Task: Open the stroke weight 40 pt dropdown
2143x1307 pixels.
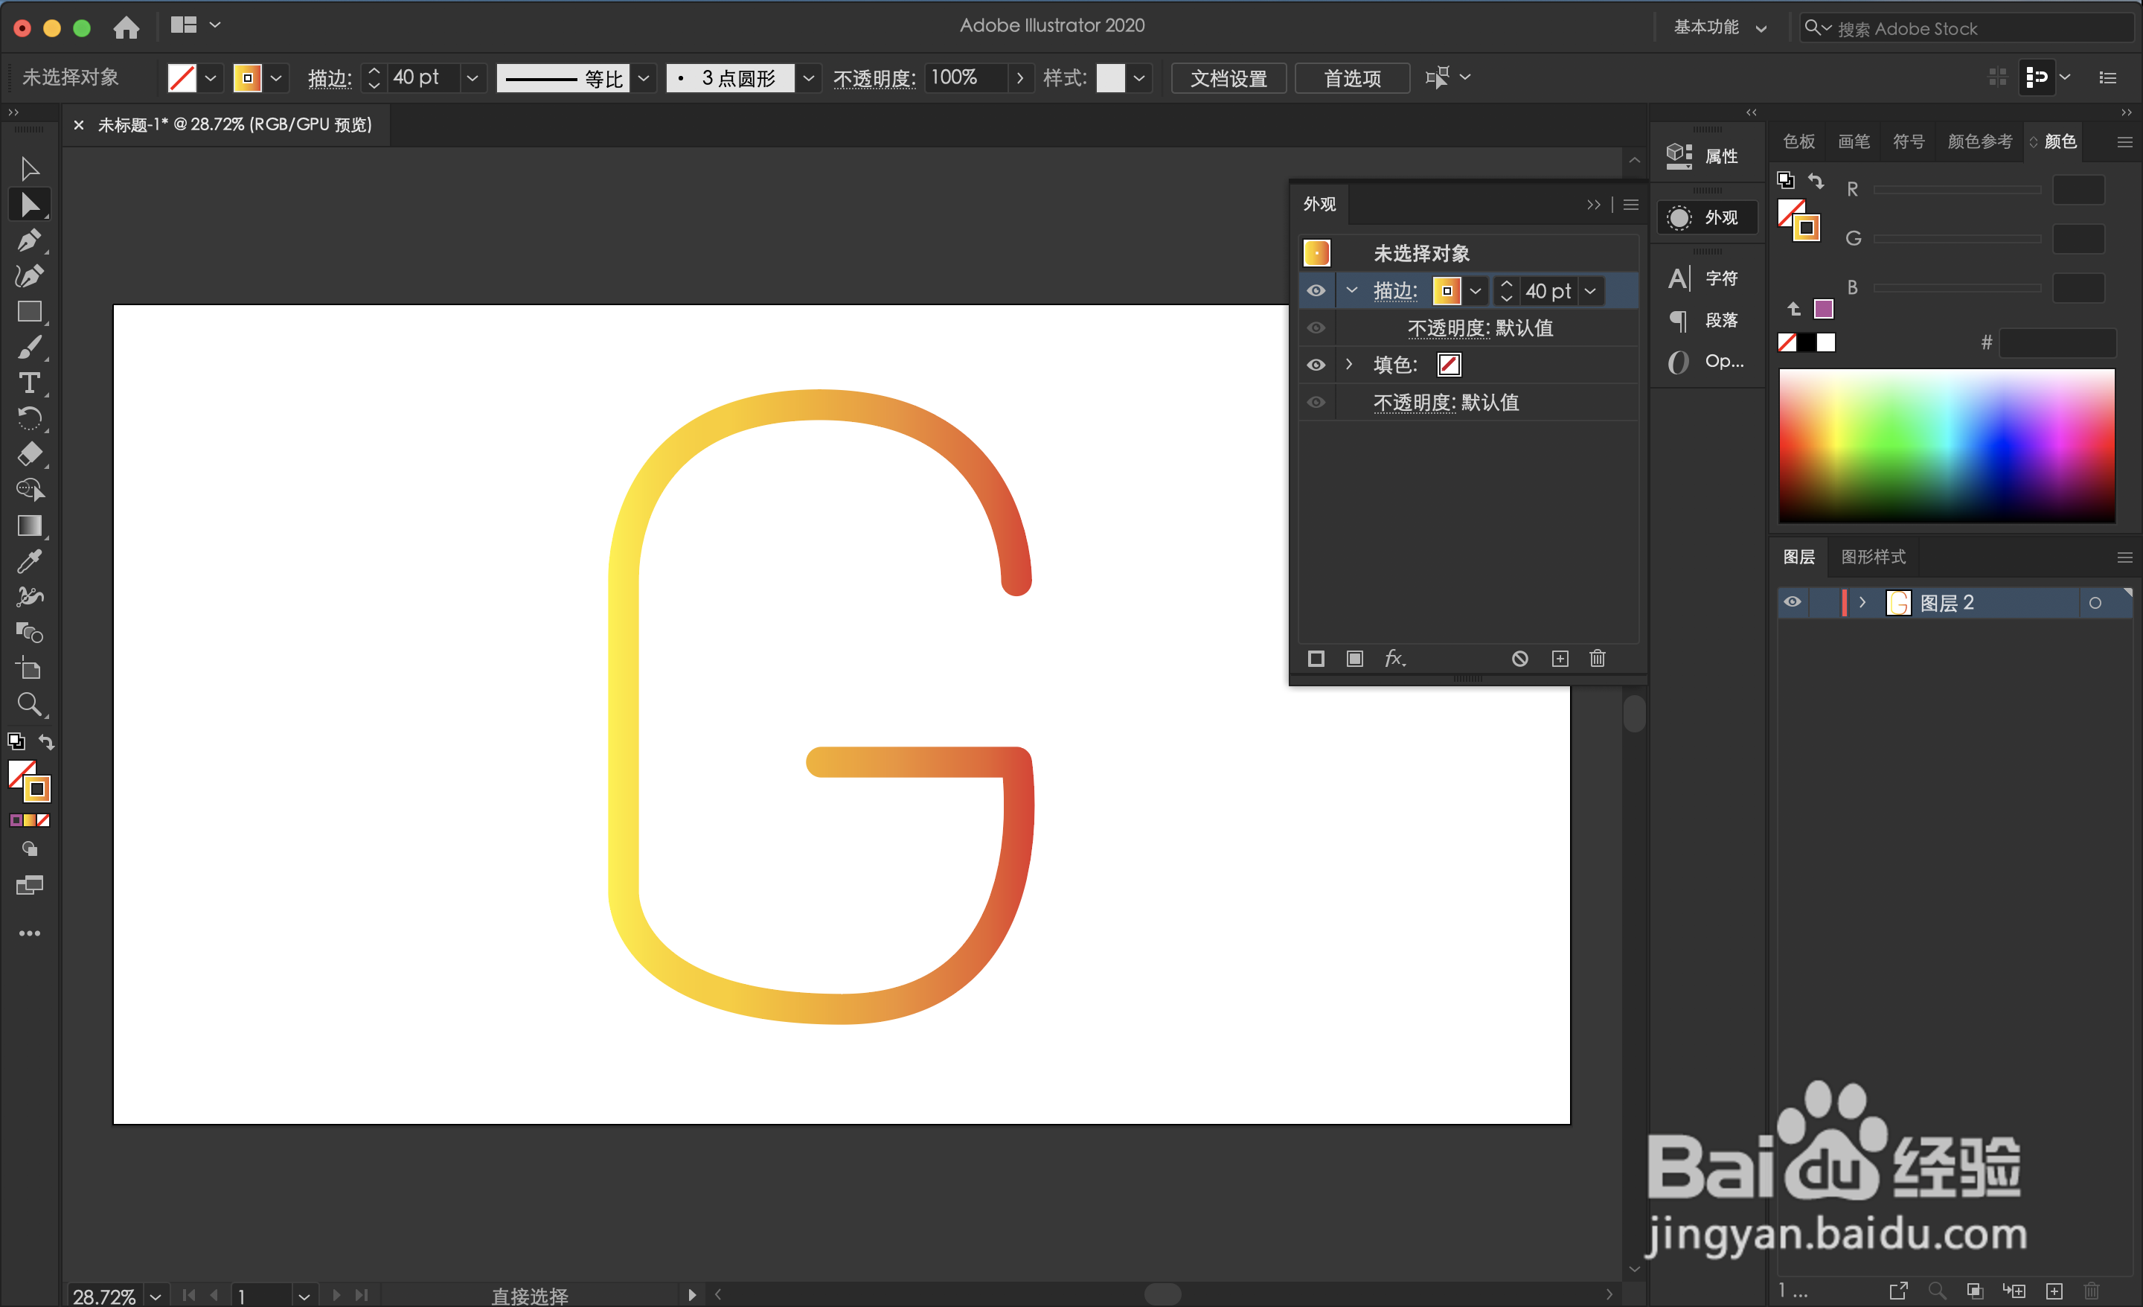Action: pos(473,77)
